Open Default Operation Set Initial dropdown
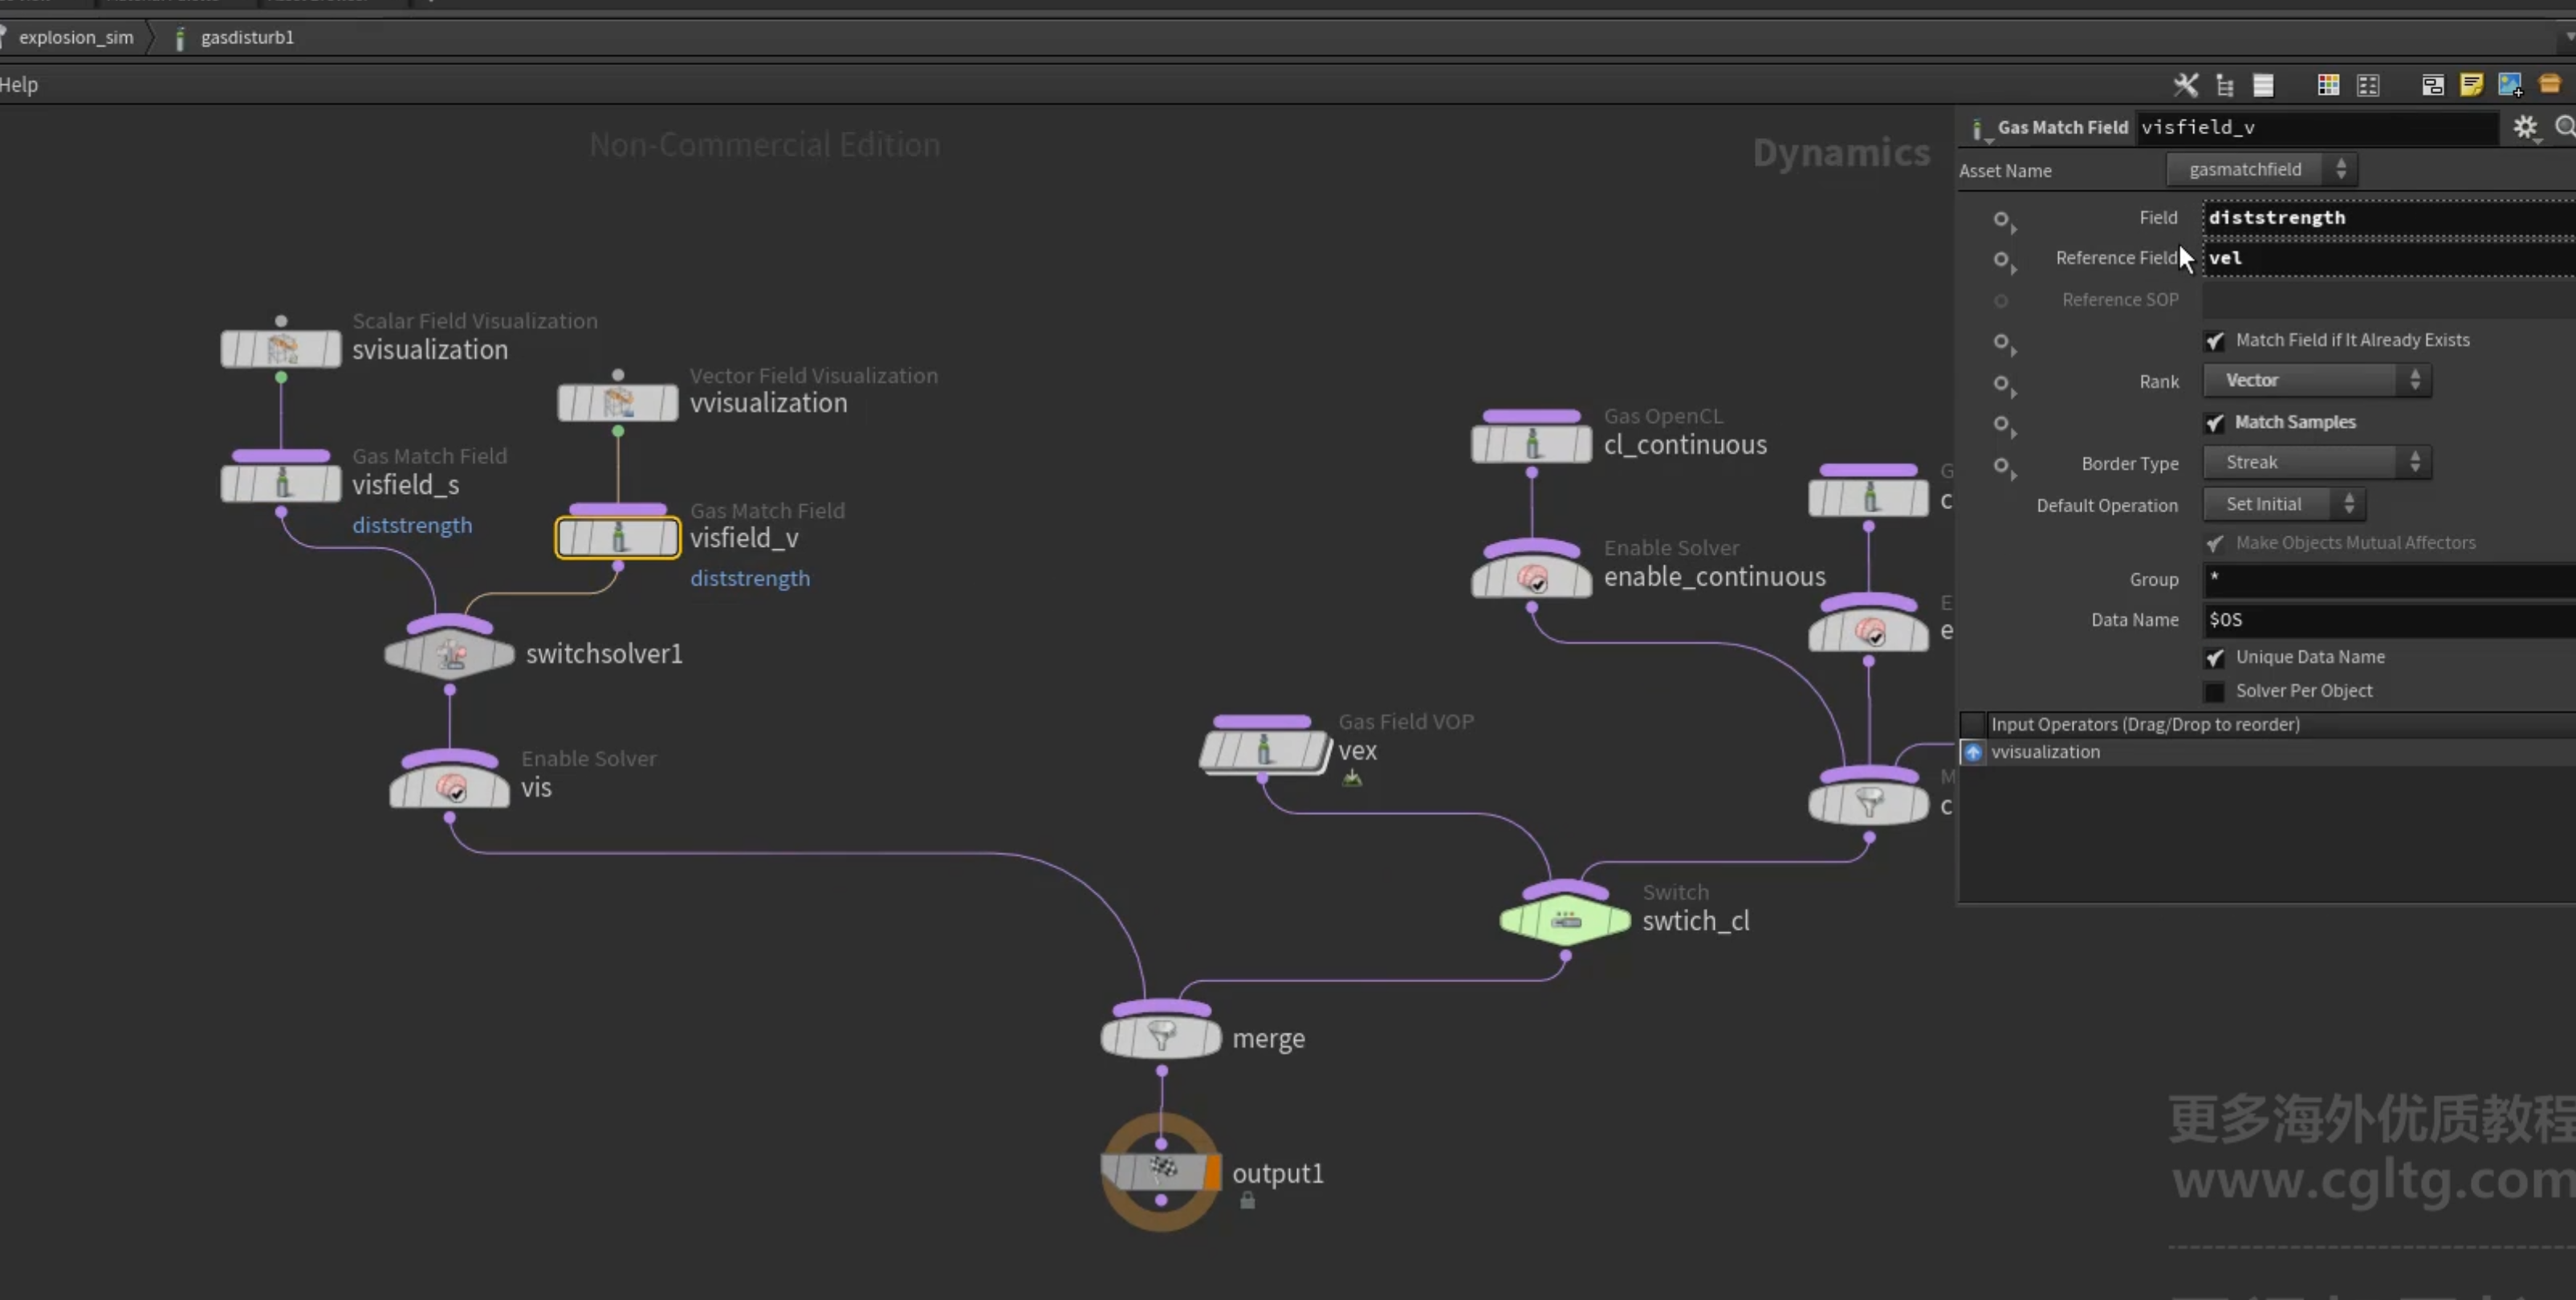2576x1300 pixels. pos(2284,504)
